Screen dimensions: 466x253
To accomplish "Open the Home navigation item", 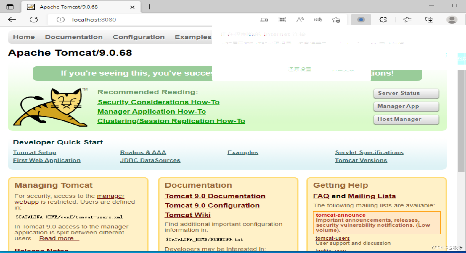I will [24, 37].
